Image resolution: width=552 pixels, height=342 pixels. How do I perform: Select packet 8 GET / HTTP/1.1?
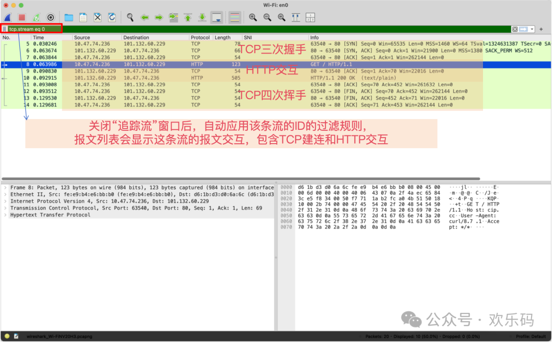click(x=275, y=64)
